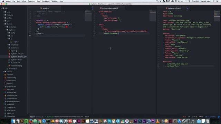Click the minimap of mytheme.libraries.yml pane
Image resolution: width=221 pixels, height=124 pixels.
pyautogui.click(x=153, y=16)
